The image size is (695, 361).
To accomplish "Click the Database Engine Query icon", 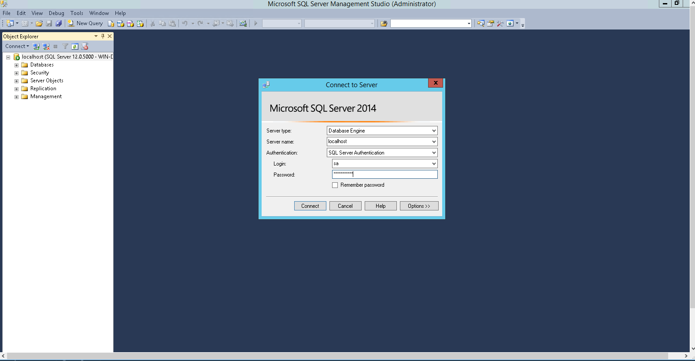I will point(111,23).
